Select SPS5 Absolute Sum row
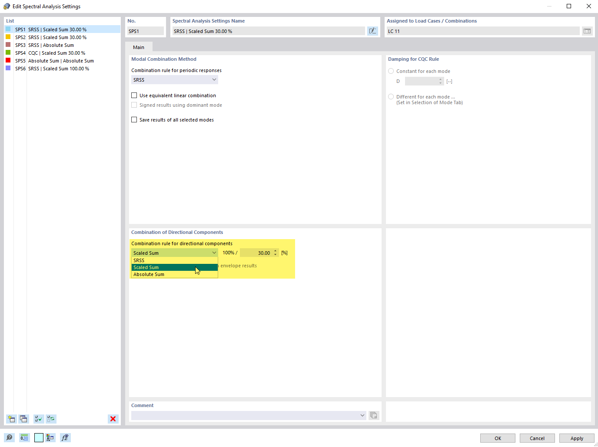This screenshot has width=598, height=447. click(62, 61)
